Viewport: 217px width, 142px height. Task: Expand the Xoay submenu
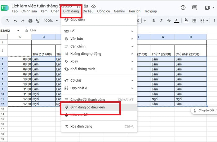tap(99, 61)
